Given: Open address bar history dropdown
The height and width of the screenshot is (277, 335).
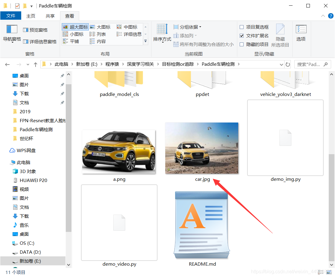Looking at the screenshot, I should pos(282,64).
